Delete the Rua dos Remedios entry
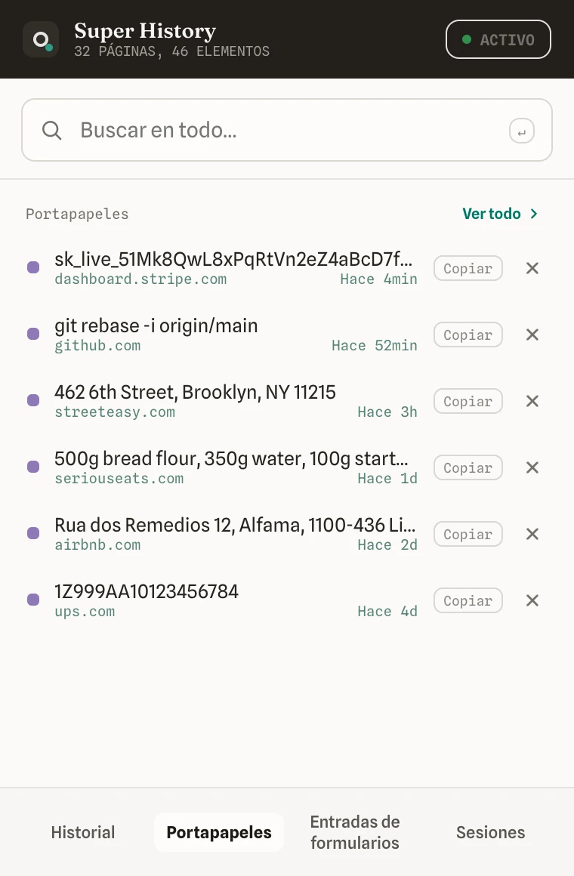 point(532,534)
